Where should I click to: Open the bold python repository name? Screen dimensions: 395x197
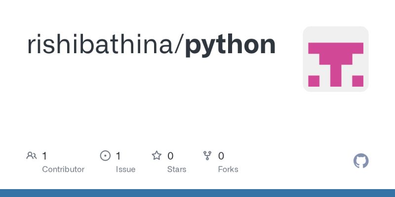(x=230, y=46)
